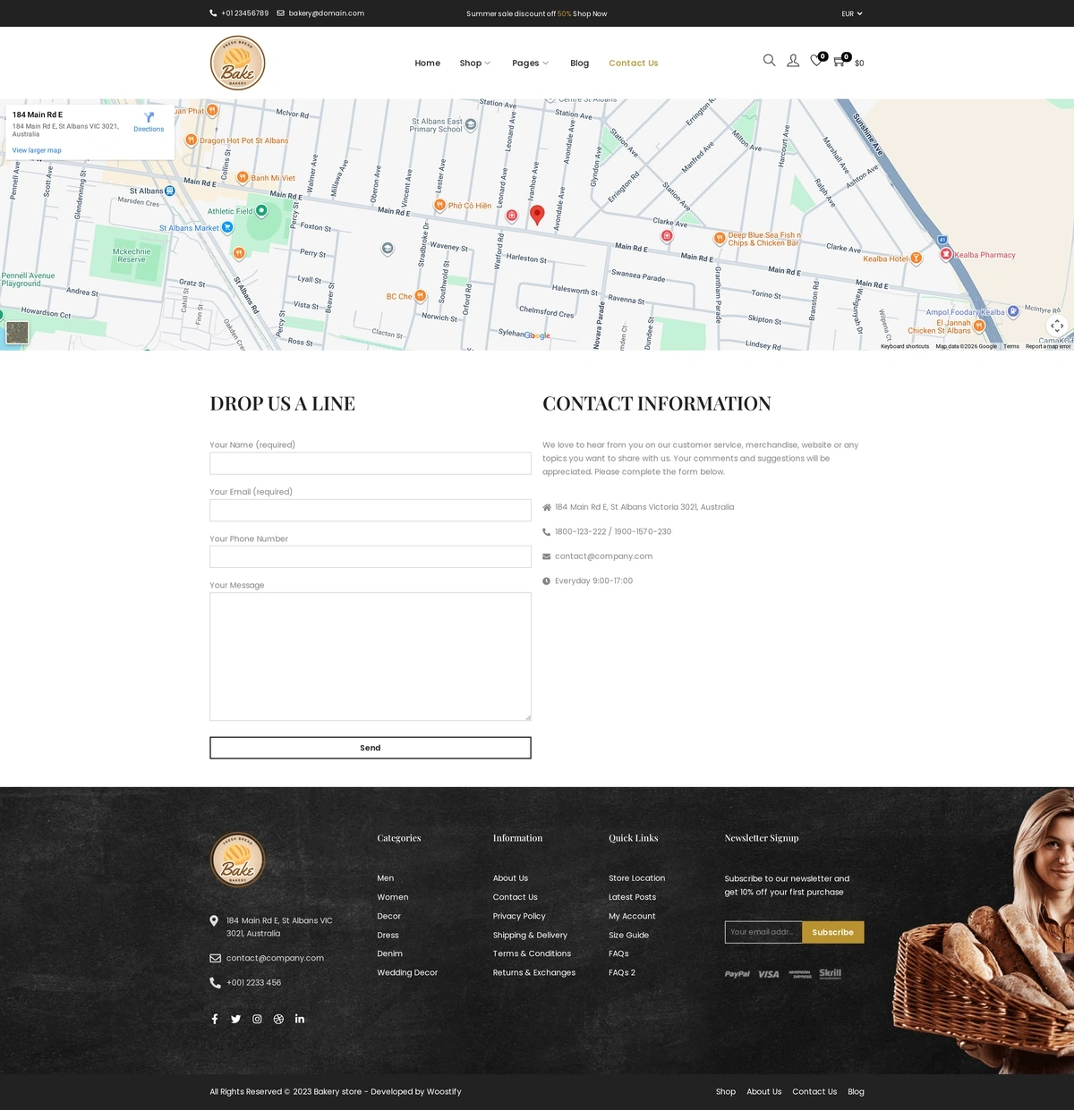The image size is (1074, 1110).
Task: Open the wishlist heart icon
Action: point(815,62)
